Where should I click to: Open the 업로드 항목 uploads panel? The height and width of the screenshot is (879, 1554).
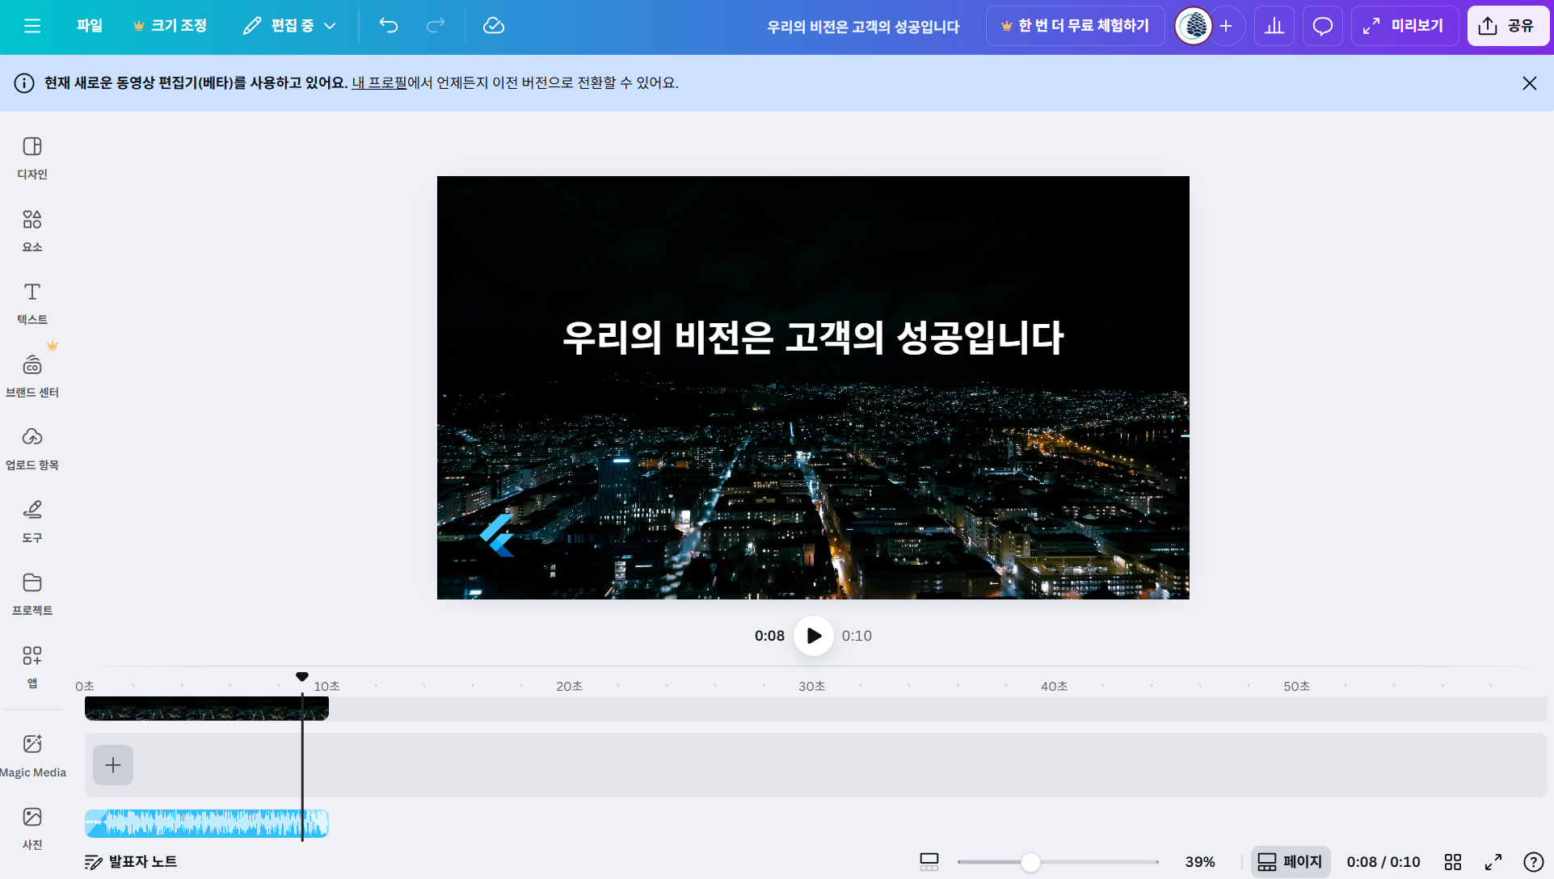pos(32,448)
